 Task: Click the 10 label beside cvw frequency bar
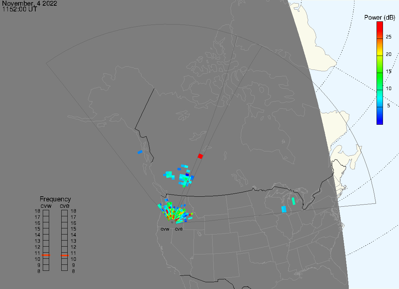(x=37, y=259)
